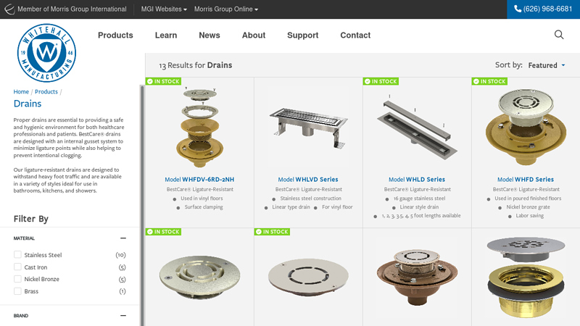Click Member of Morris Group International text
The image size is (580, 326).
pyautogui.click(x=72, y=9)
